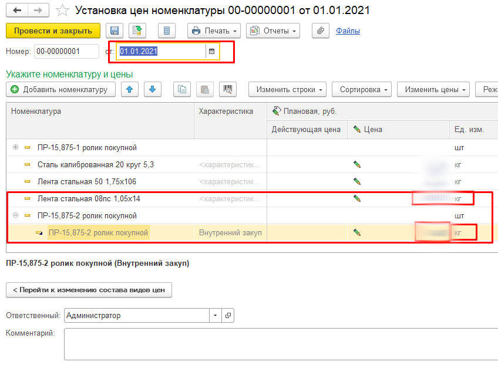Click the шт unit in ПР-15,875-1 row
The height and width of the screenshot is (365, 498).
click(x=459, y=148)
